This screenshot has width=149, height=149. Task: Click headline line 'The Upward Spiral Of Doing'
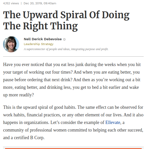66,15
